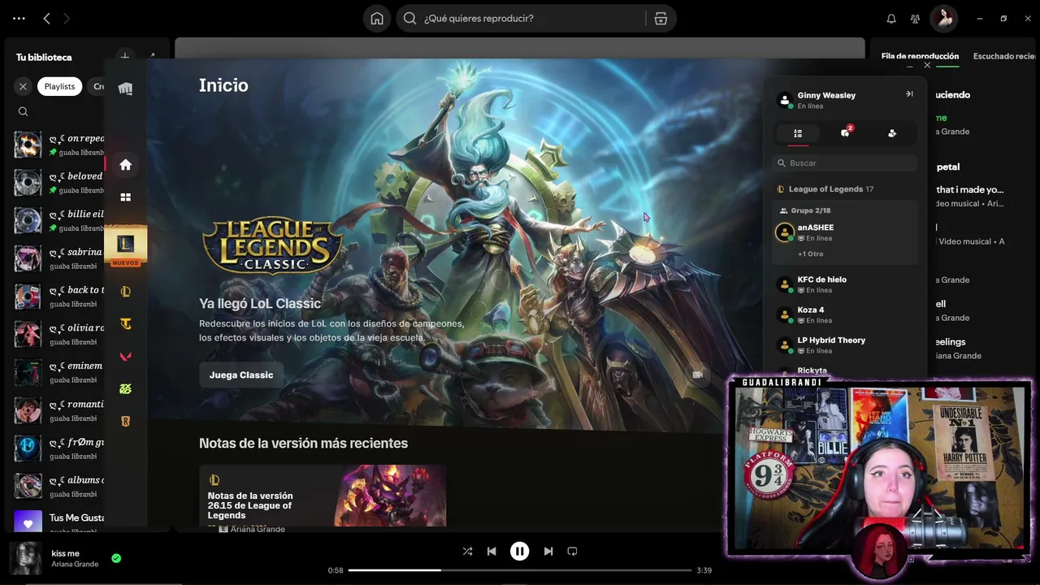Open the 'olivia' playlist

point(58,334)
